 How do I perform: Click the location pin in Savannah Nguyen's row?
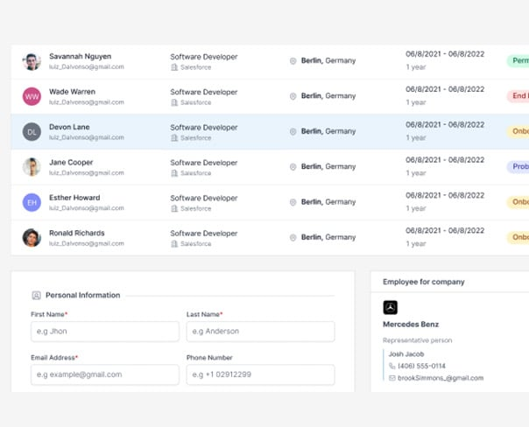click(293, 61)
